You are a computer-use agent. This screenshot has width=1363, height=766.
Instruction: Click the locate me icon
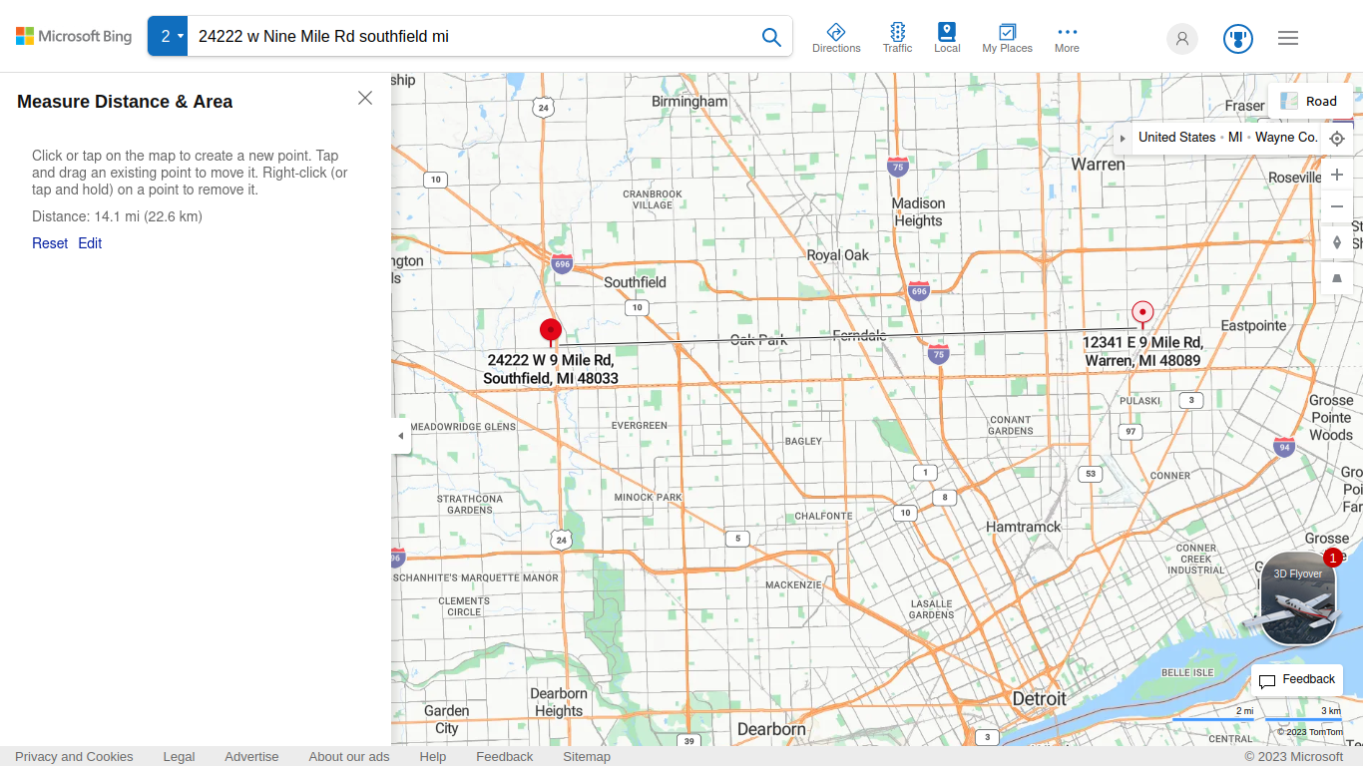pos(1337,139)
